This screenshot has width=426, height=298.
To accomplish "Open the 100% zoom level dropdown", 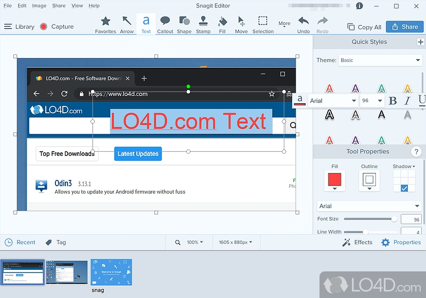I will (x=195, y=242).
